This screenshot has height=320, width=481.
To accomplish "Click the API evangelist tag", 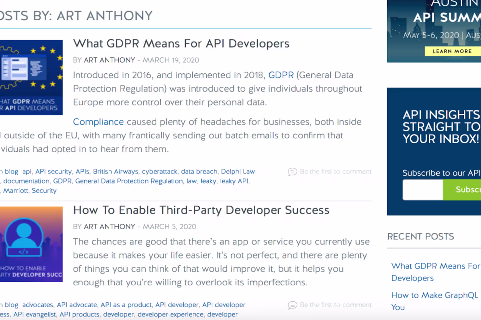I will pos(35,315).
